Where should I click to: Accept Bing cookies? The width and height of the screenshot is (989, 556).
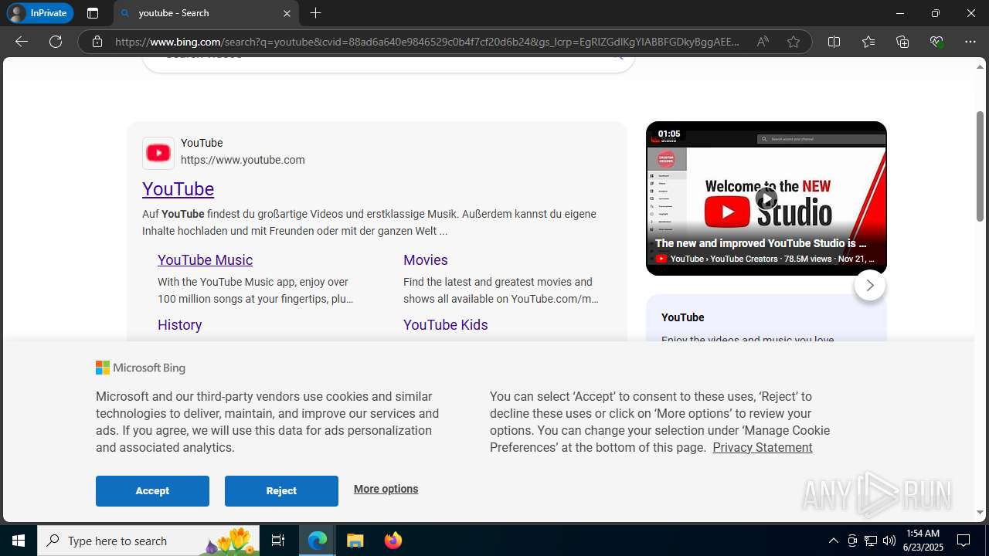pyautogui.click(x=152, y=491)
